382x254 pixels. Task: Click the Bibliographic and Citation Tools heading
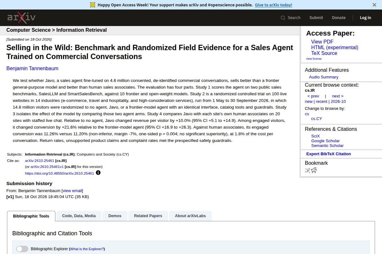point(52,233)
